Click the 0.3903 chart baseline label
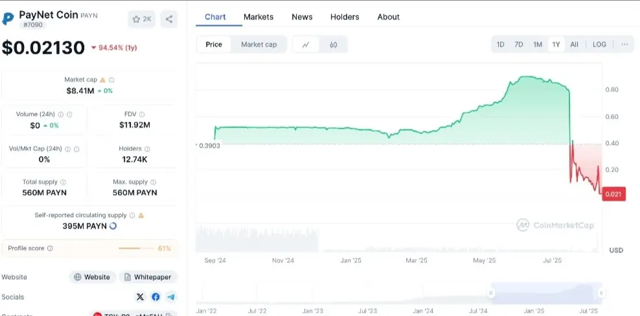 coord(209,145)
